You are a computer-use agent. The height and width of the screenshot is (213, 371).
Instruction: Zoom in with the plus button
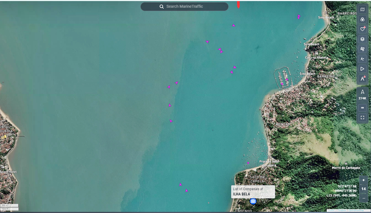(x=364, y=180)
